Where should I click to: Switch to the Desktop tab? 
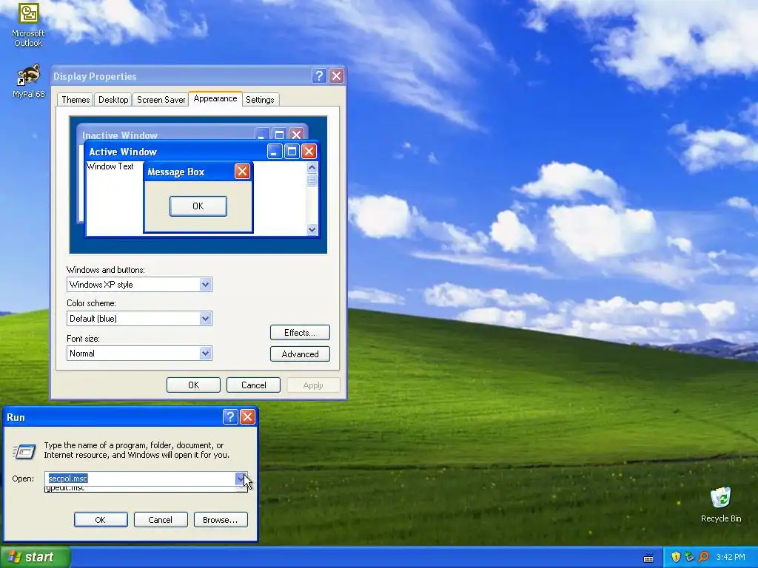click(x=113, y=100)
